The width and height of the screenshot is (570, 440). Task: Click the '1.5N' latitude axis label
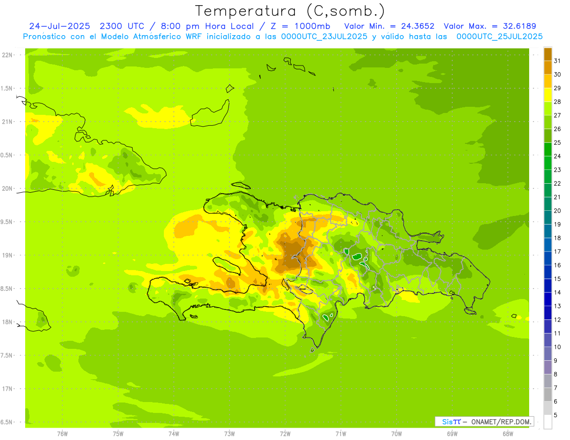(7, 88)
